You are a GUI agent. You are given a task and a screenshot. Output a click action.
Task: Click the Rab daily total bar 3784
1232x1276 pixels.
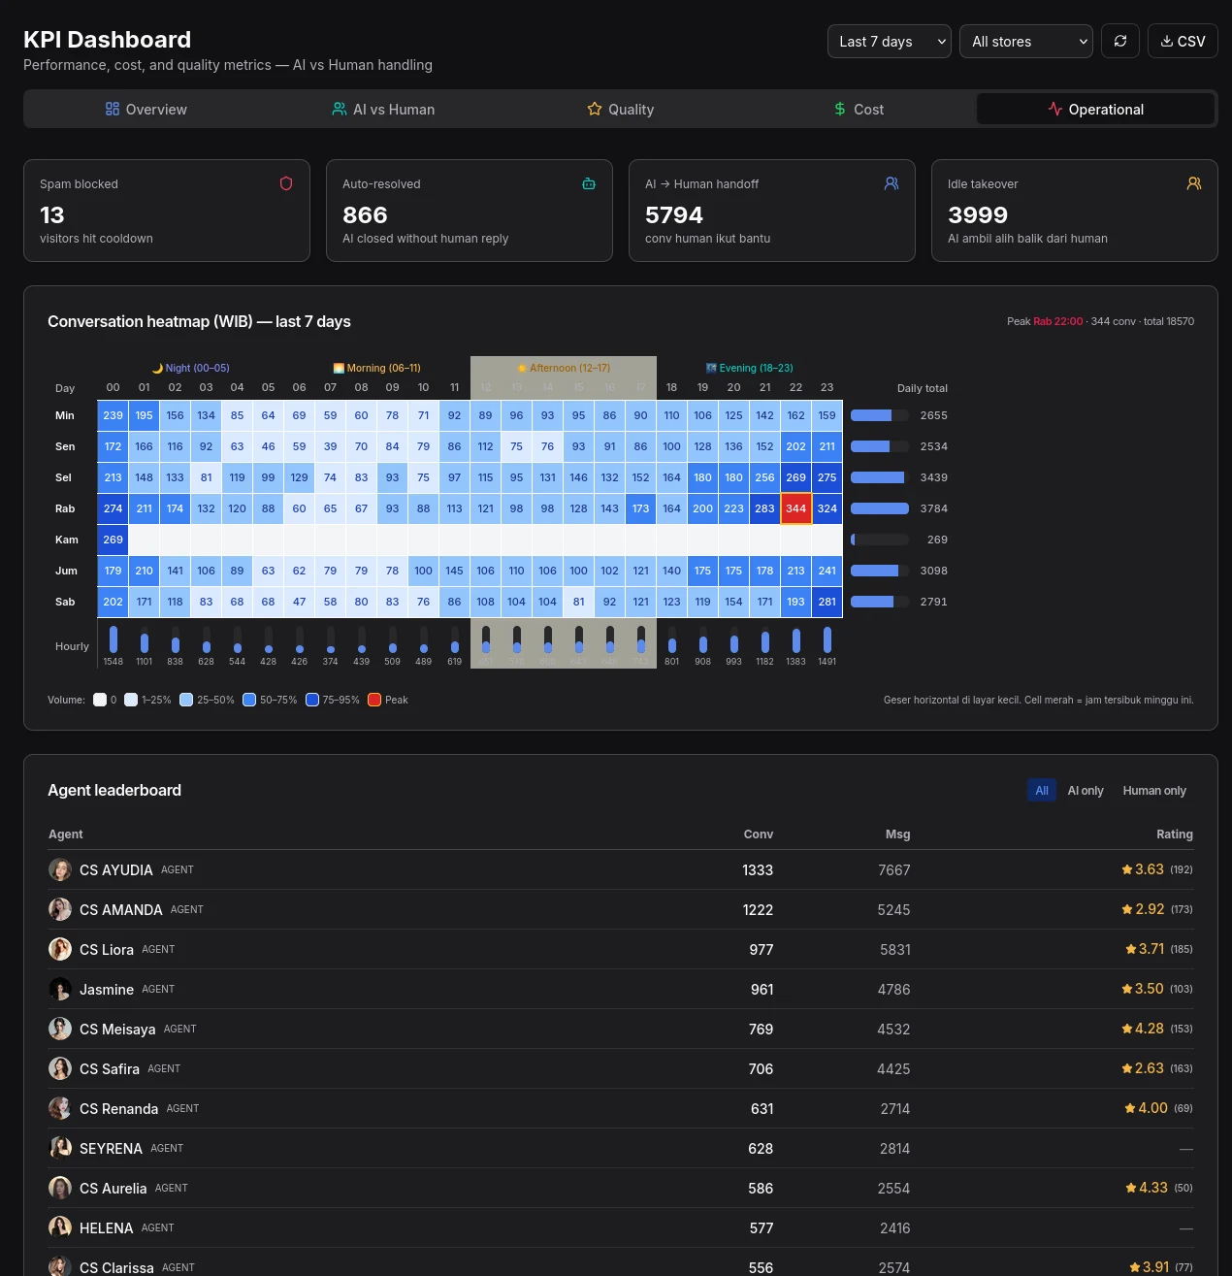tap(880, 508)
